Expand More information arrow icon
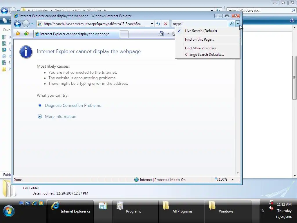This screenshot has height=223, width=297. point(40,116)
